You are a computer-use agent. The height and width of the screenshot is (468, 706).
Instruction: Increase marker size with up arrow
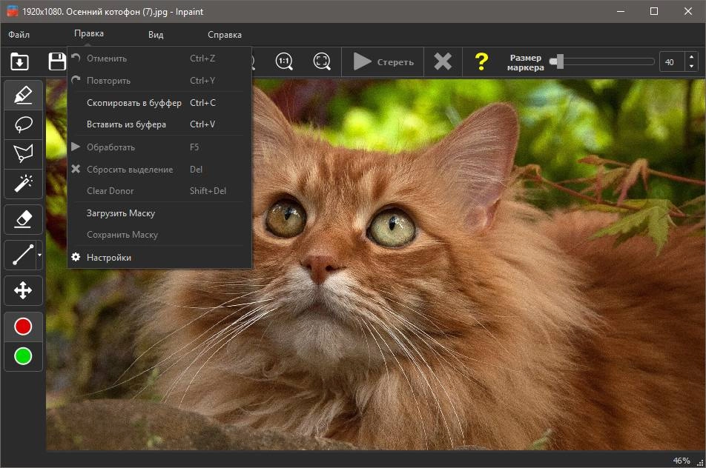point(692,57)
